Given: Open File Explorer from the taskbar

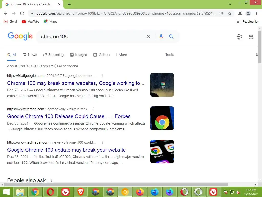Looking at the screenshot, I should [x=20, y=192].
